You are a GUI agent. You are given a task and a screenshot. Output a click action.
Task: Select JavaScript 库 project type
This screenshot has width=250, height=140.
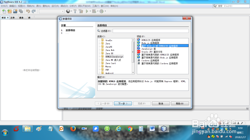[148, 49]
